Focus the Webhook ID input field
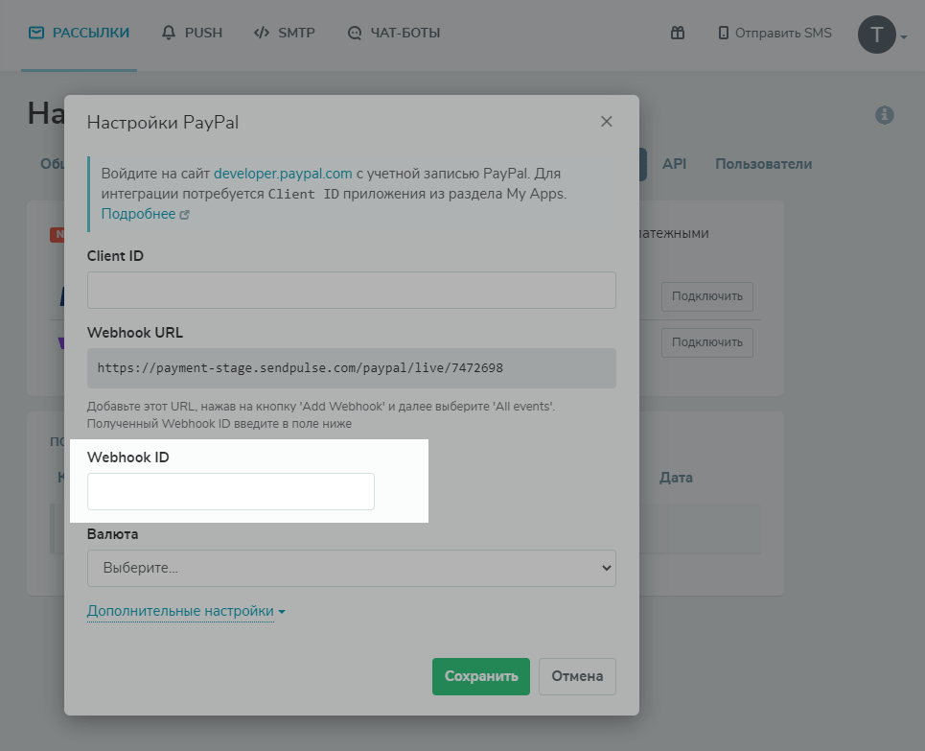The width and height of the screenshot is (925, 751). point(231,491)
